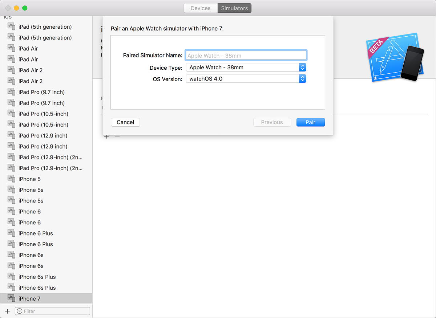Select the first iPad (5th generation) row

click(x=46, y=27)
